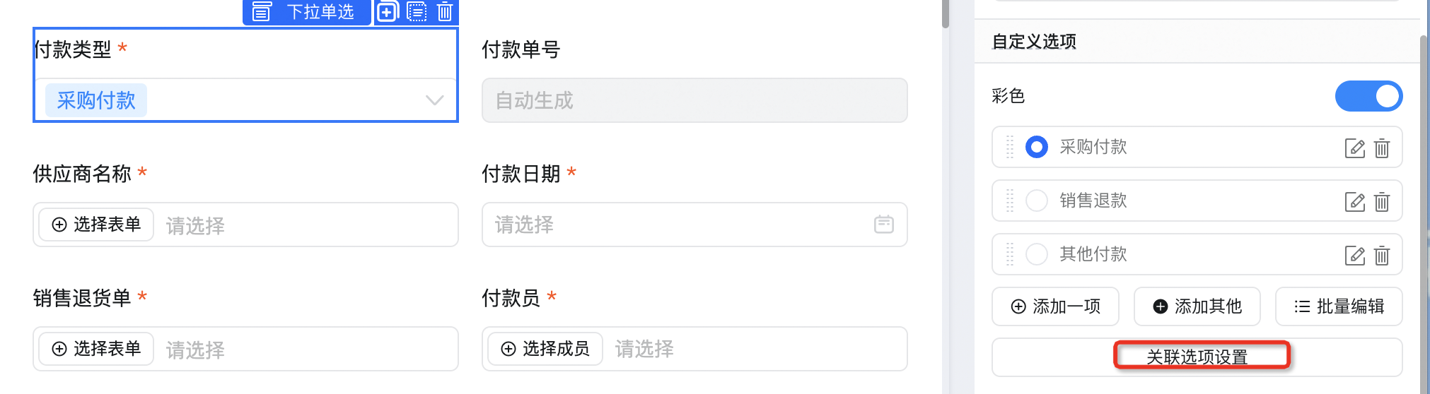1430x394 pixels.
Task: Click the copy field icon above 付款类型
Action: tap(387, 11)
